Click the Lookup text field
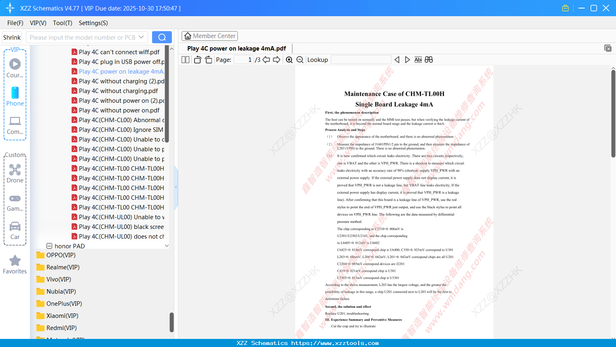 361,59
